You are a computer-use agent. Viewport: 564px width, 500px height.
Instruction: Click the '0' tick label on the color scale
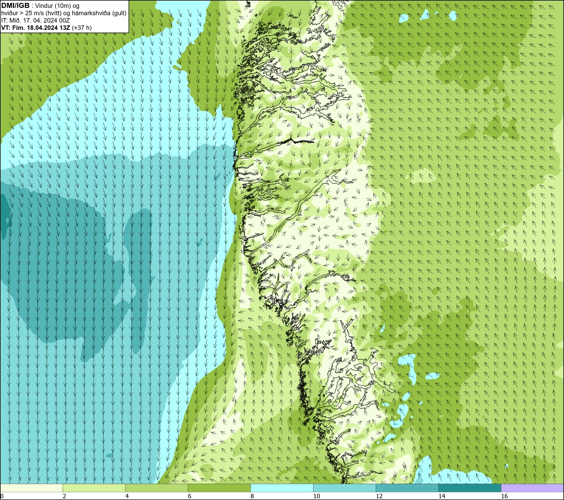click(2, 497)
